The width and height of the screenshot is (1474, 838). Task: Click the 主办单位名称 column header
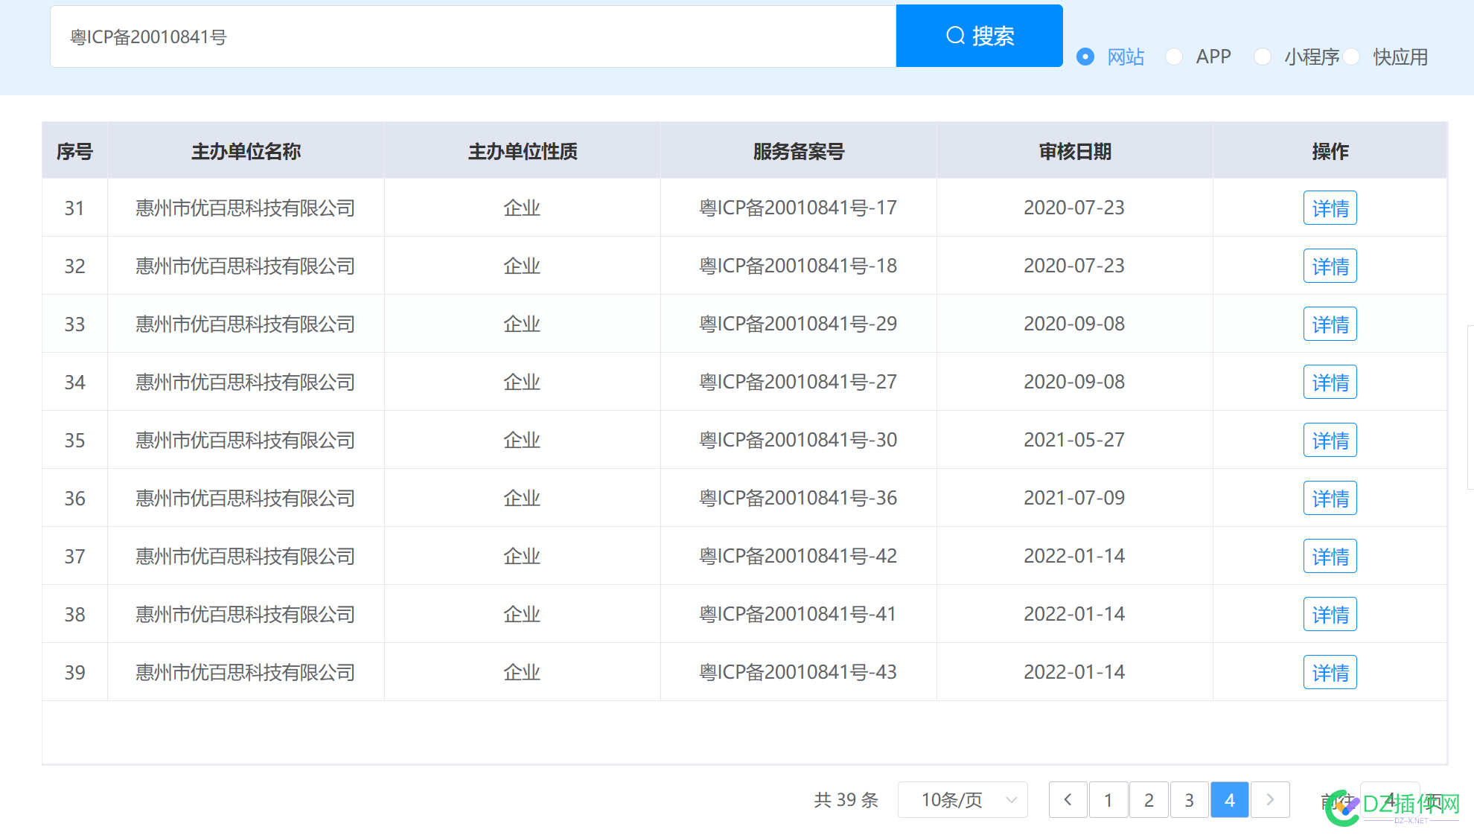tap(246, 151)
